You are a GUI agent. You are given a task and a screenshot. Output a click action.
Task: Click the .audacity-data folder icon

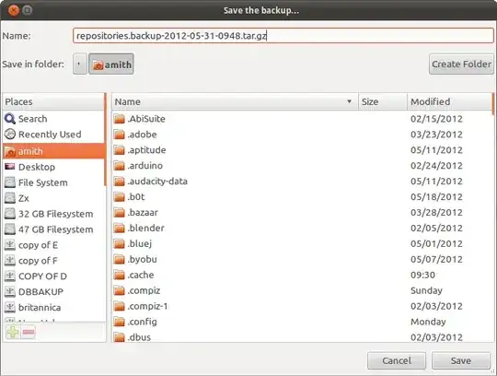point(119,182)
